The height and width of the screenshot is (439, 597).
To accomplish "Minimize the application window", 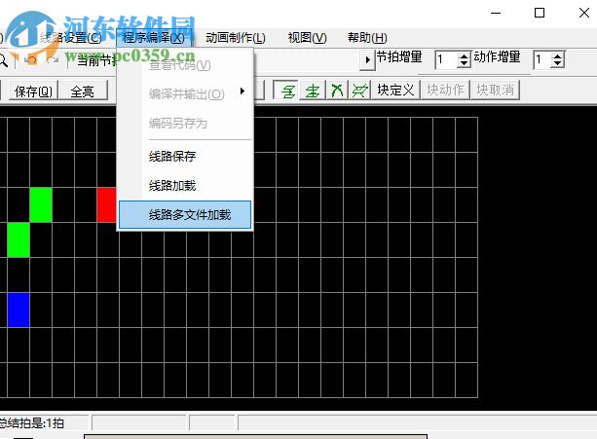I will point(496,13).
